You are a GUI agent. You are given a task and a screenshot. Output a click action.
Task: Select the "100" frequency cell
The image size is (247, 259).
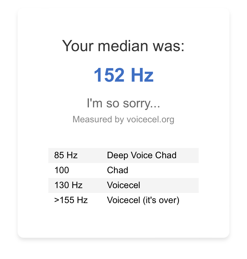pyautogui.click(x=62, y=170)
